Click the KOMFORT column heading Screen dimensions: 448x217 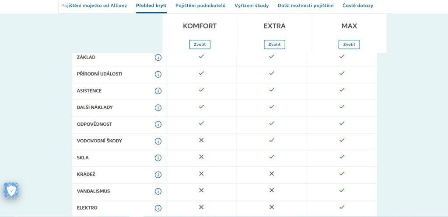tap(199, 26)
